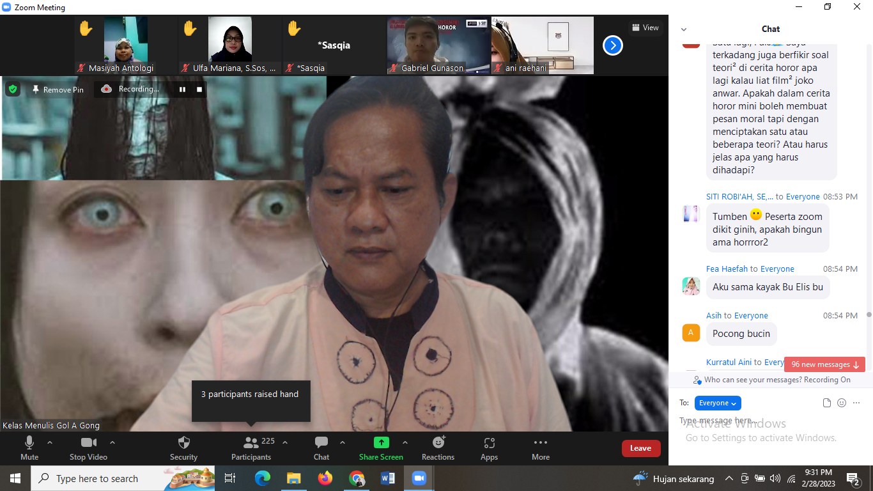Stop the camera video
The height and width of the screenshot is (491, 873).
88,448
